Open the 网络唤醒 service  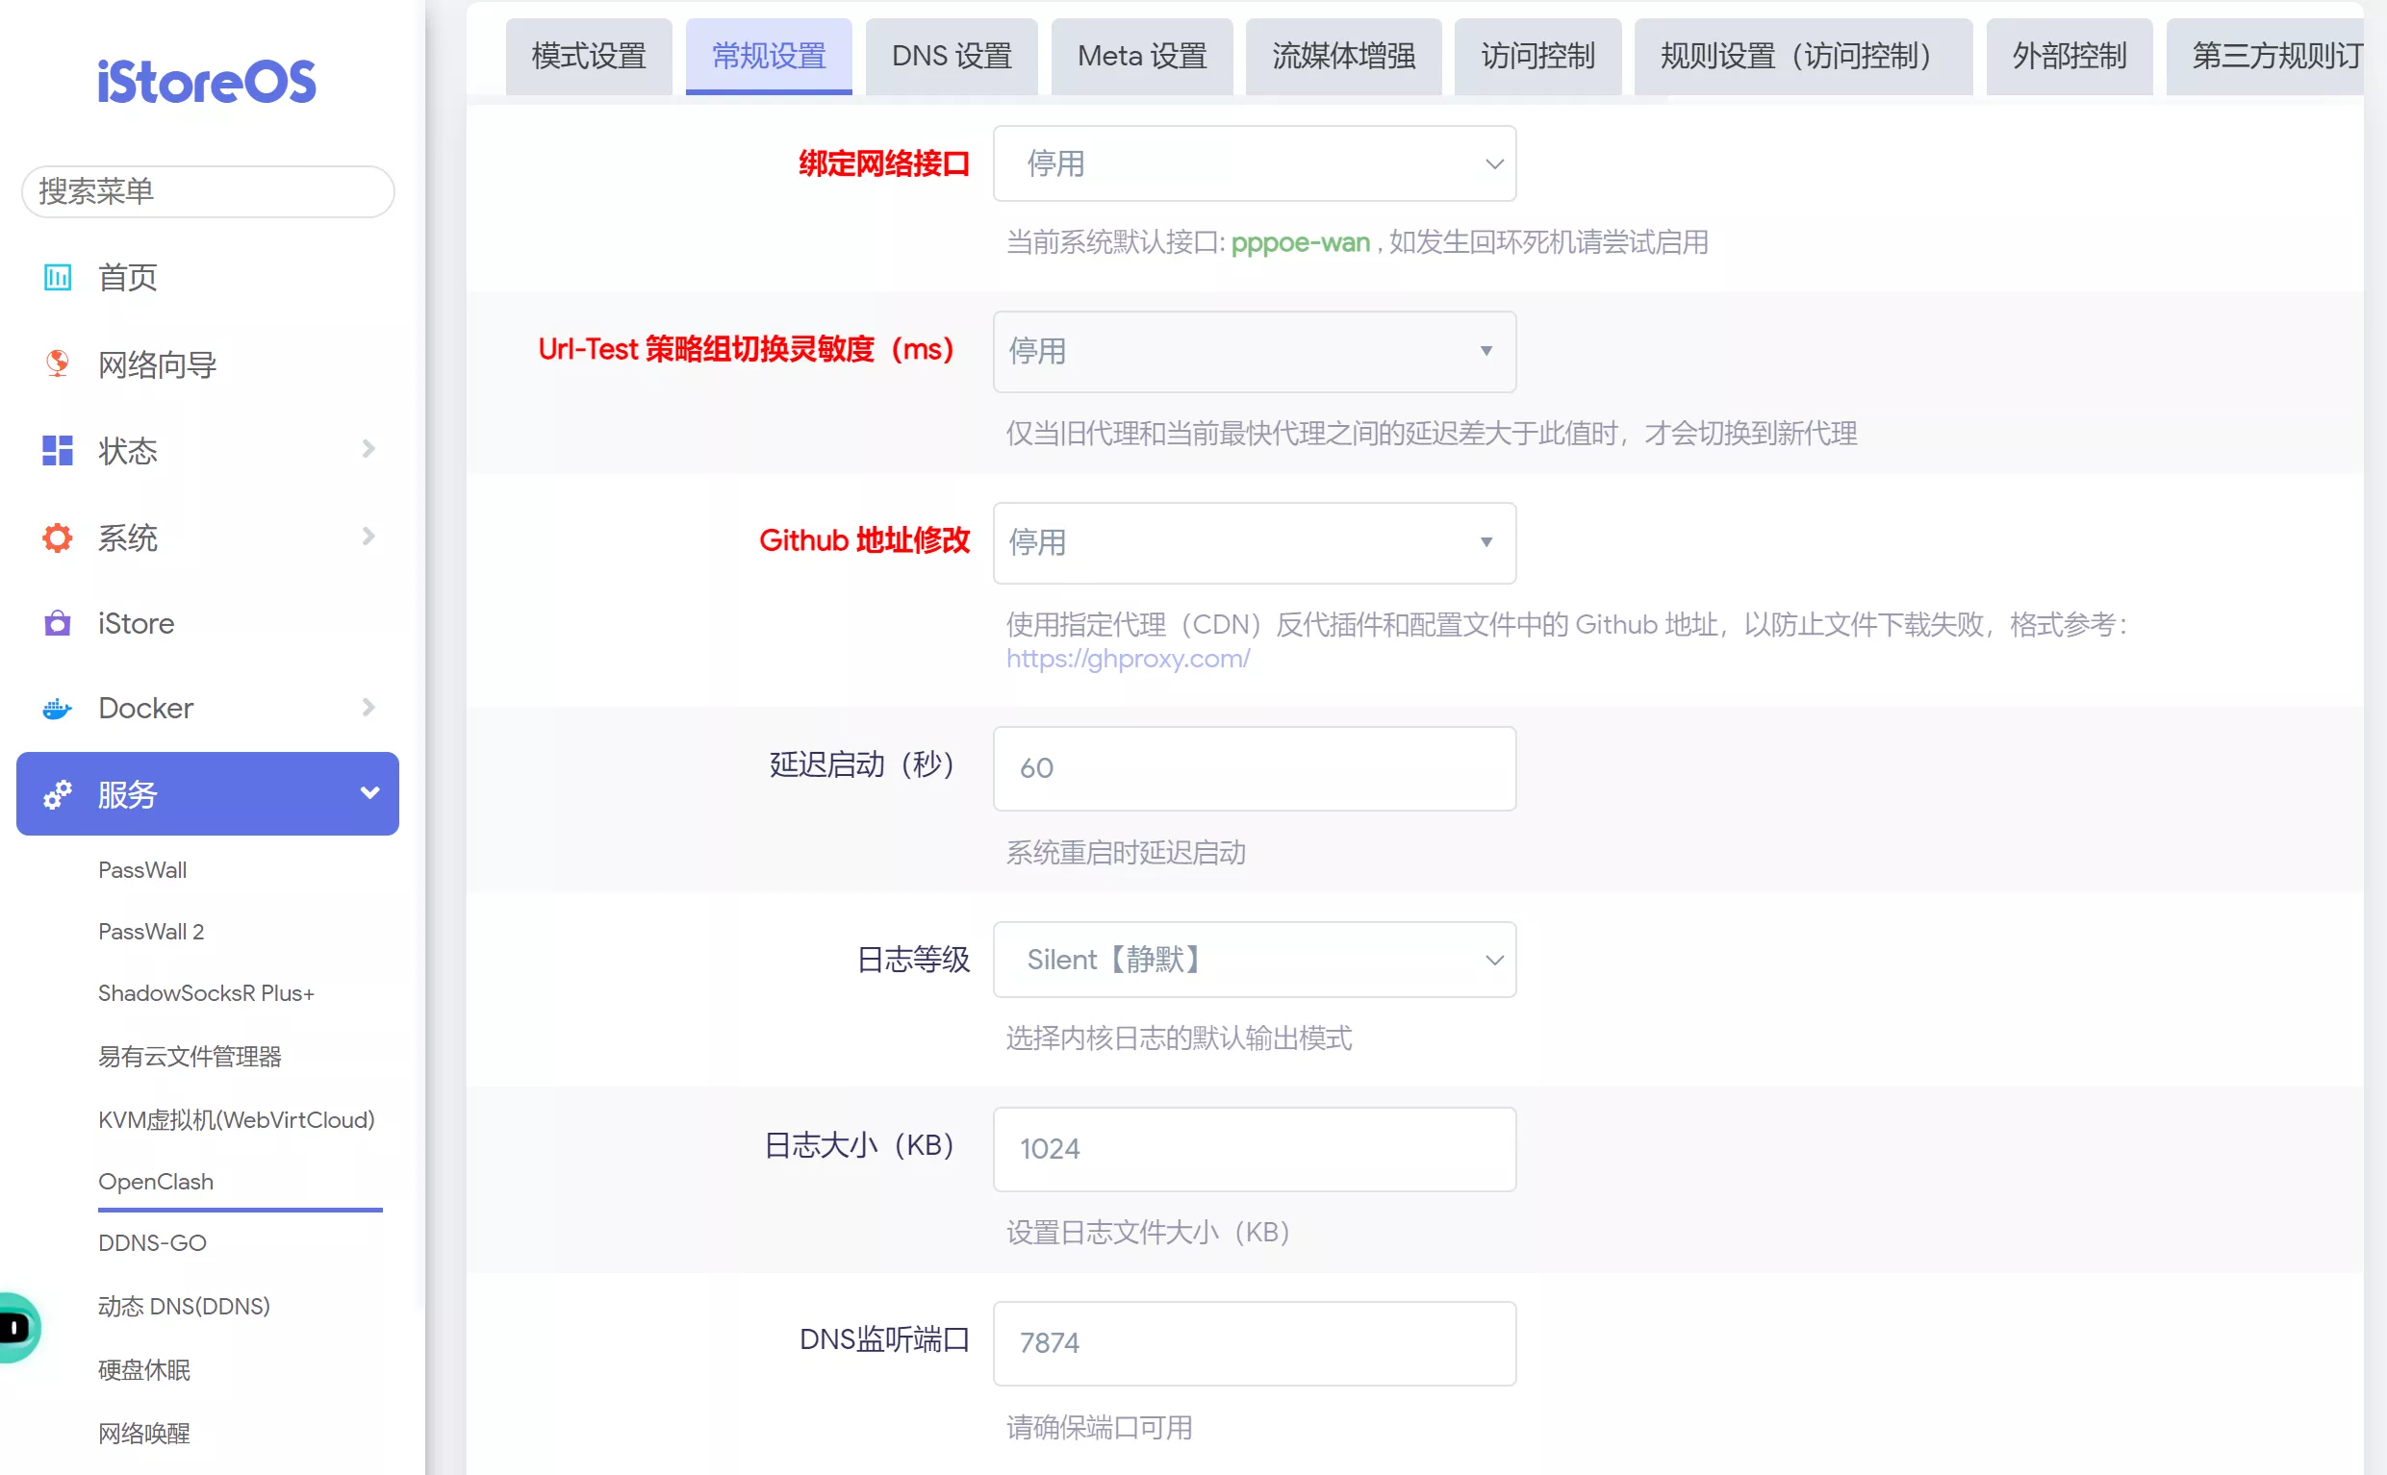[x=143, y=1433]
